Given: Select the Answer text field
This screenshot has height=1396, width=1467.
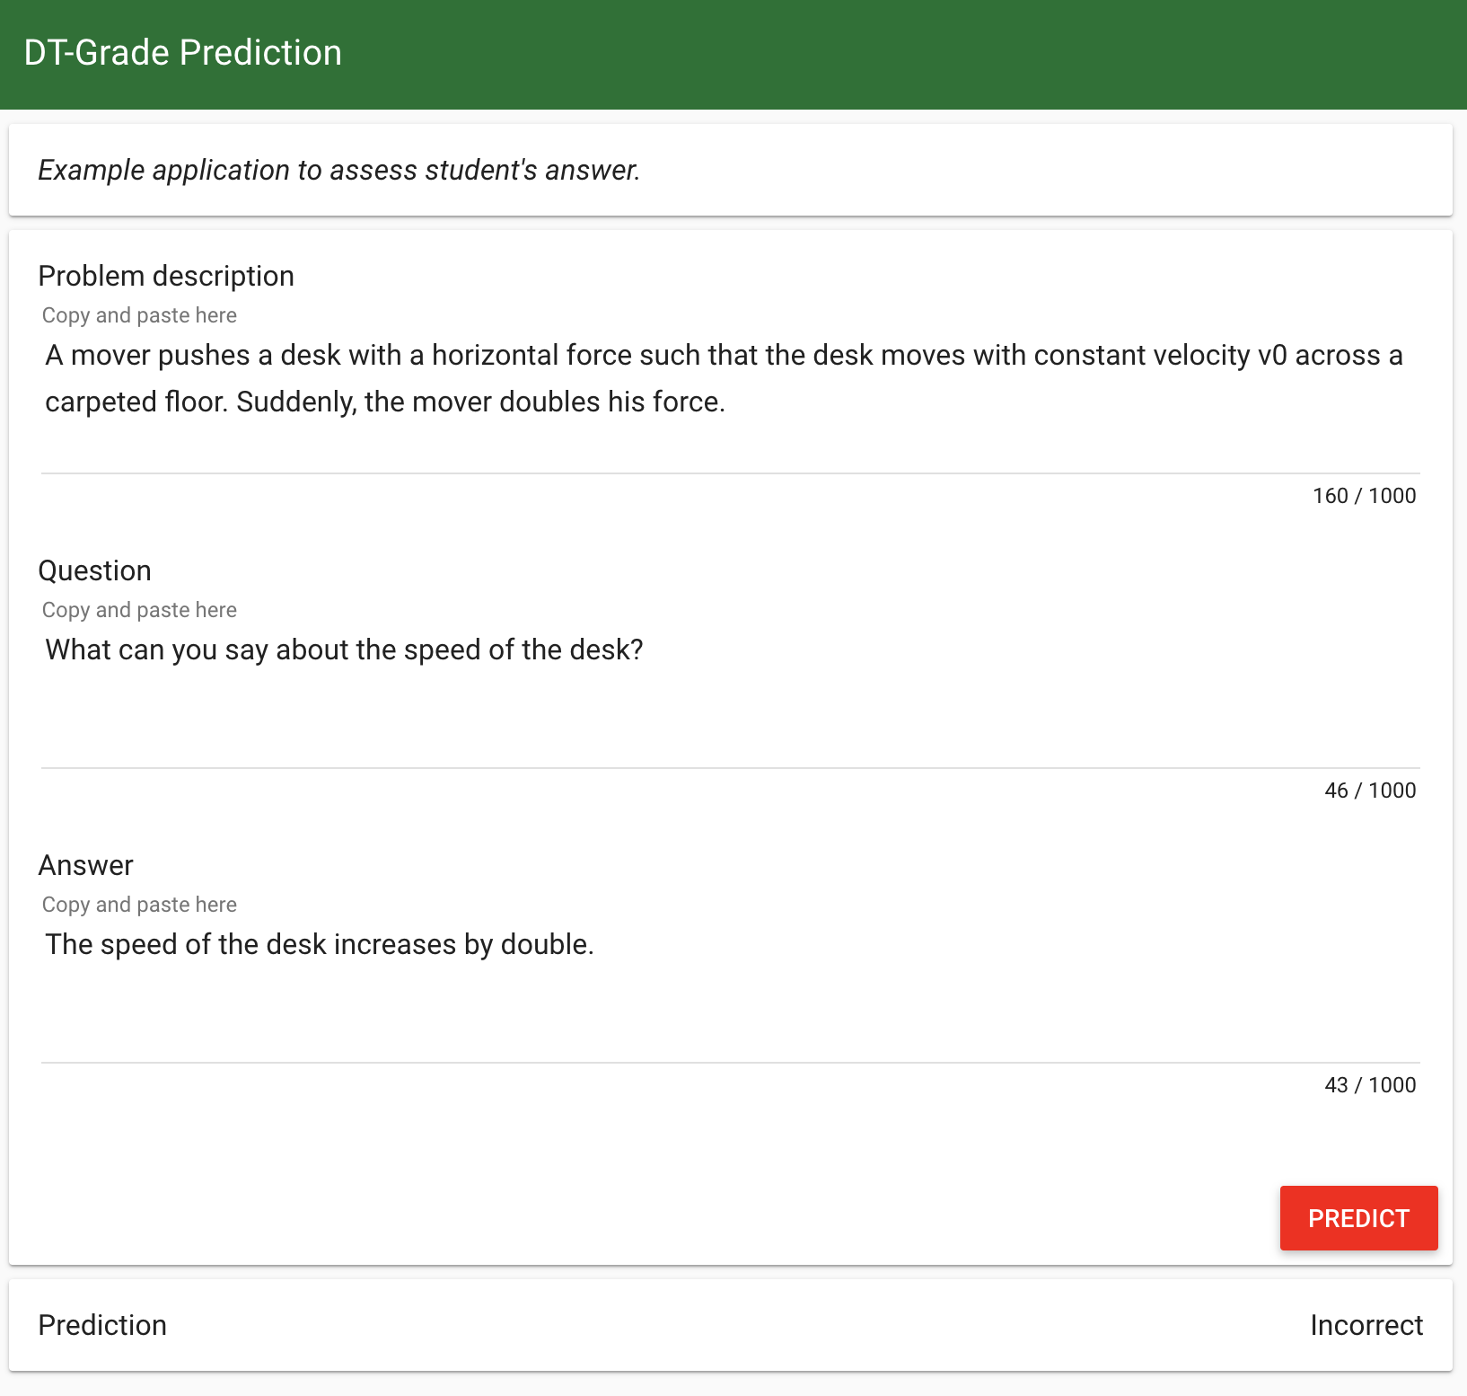Looking at the screenshot, I should (731, 992).
